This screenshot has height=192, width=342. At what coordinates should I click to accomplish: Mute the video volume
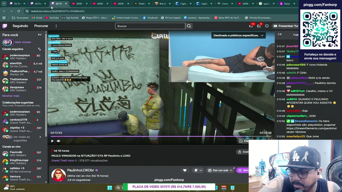(59, 141)
